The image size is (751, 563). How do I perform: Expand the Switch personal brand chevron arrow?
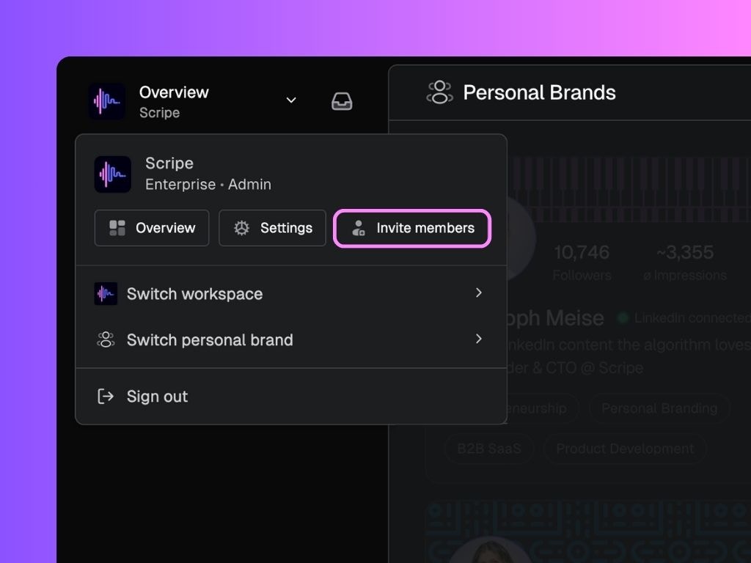478,339
